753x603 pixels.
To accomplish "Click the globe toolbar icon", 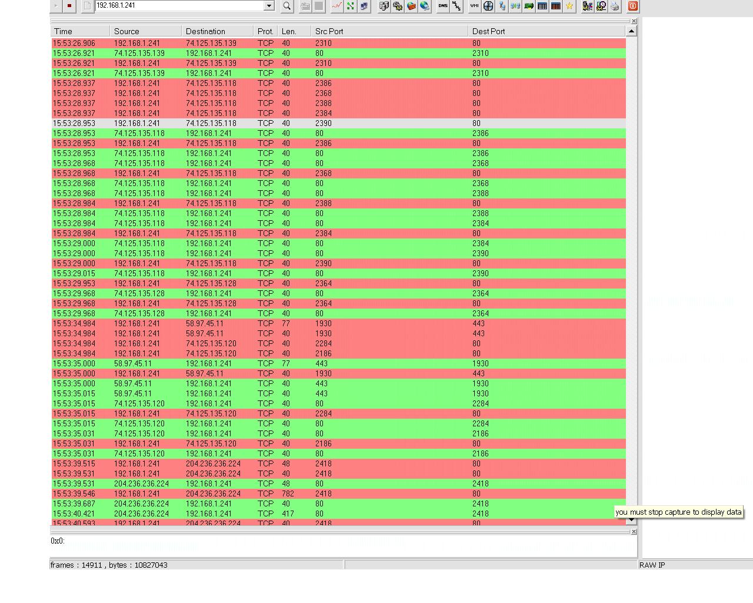I will (425, 6).
